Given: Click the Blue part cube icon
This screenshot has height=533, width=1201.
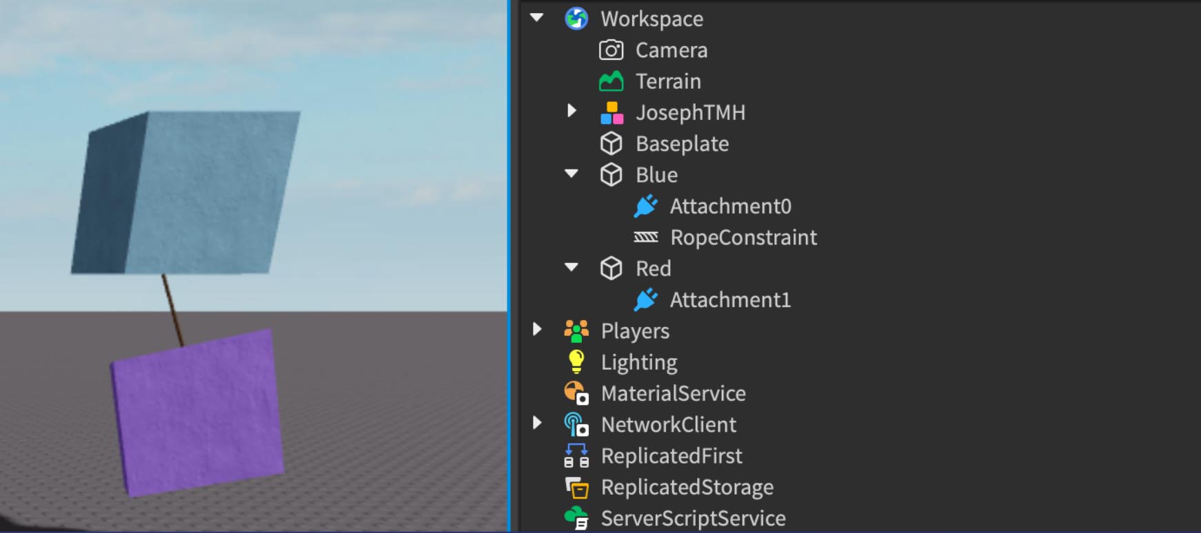Looking at the screenshot, I should pos(611,175).
